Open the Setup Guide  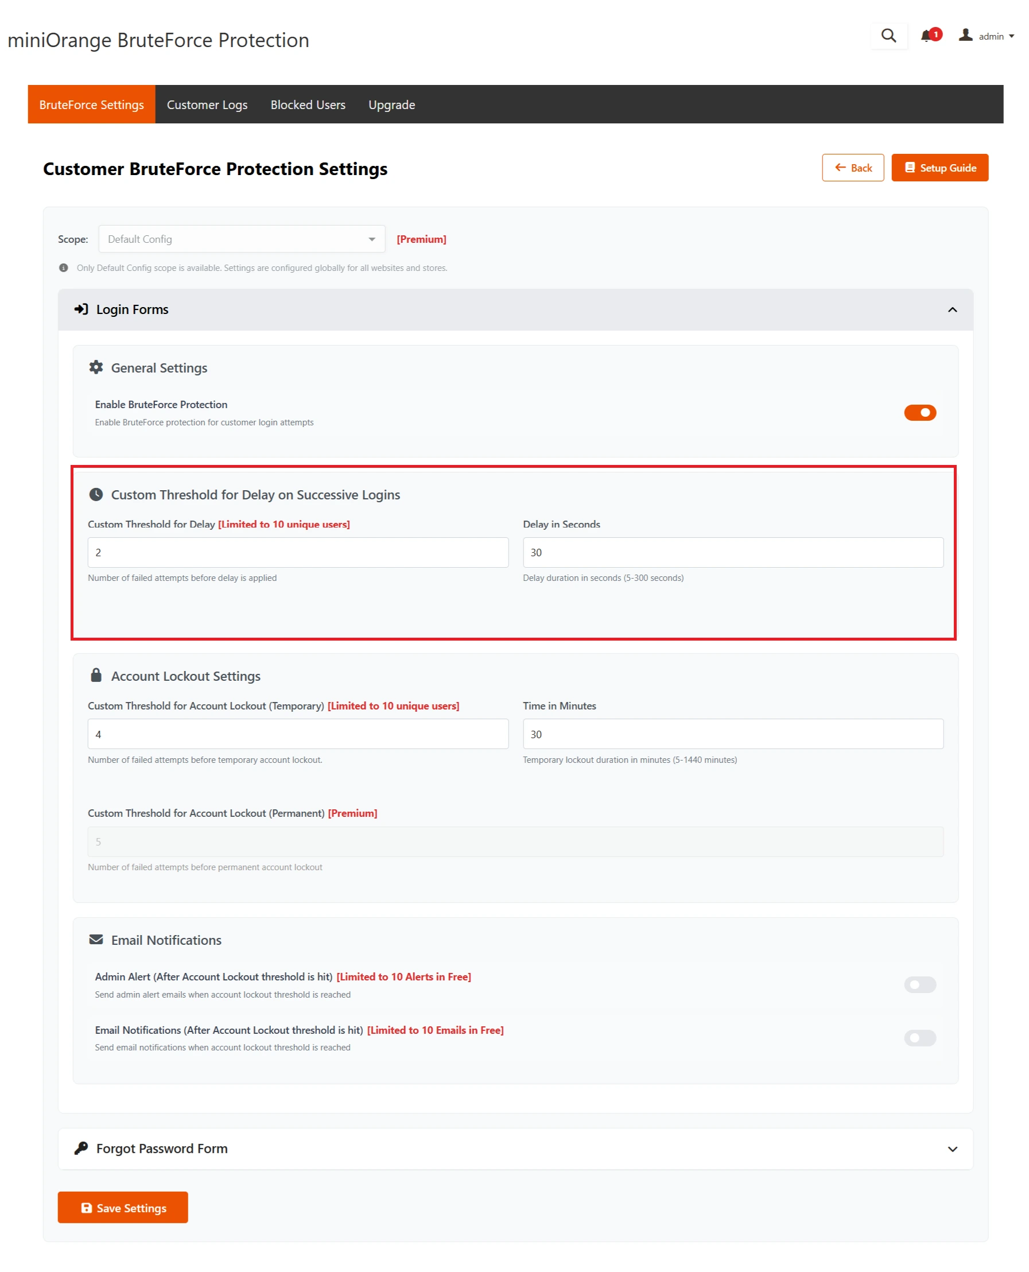(x=939, y=168)
